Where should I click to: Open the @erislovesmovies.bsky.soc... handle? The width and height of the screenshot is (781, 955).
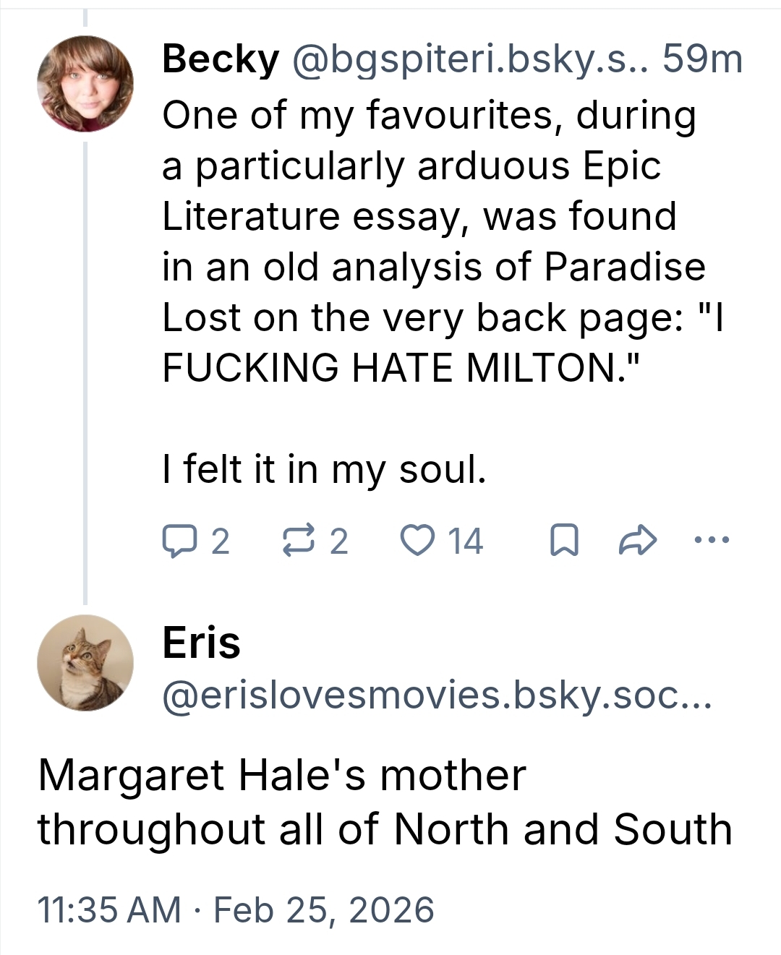click(437, 695)
